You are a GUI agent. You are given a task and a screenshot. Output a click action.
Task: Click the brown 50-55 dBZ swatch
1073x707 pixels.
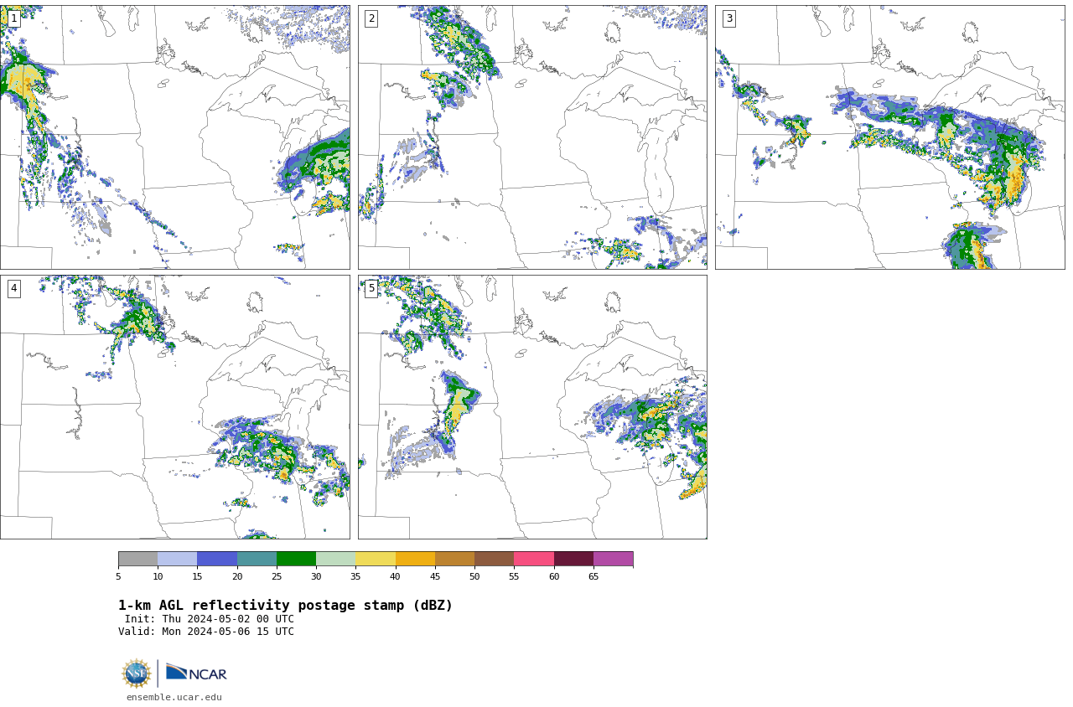pos(494,559)
